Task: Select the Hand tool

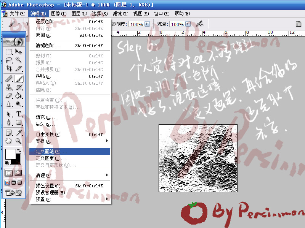Action: pyautogui.click(x=8, y=141)
